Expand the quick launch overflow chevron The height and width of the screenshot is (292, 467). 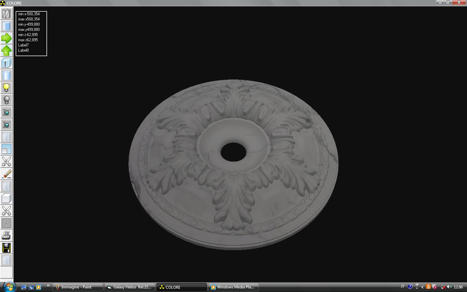tap(48, 286)
